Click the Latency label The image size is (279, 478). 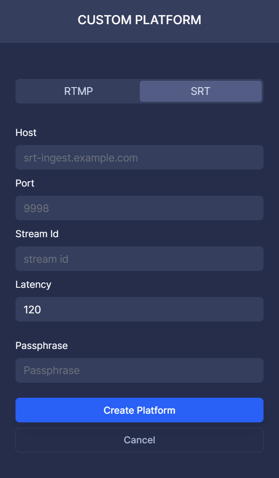tap(33, 285)
